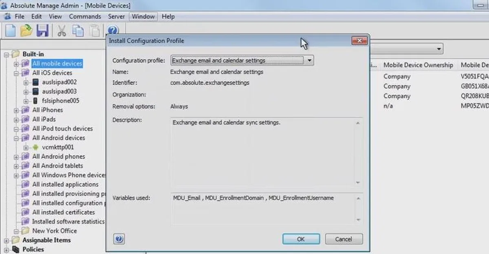Close the Install Configuration Profile dialog
Image resolution: width=489 pixels, height=254 pixels.
(x=359, y=40)
